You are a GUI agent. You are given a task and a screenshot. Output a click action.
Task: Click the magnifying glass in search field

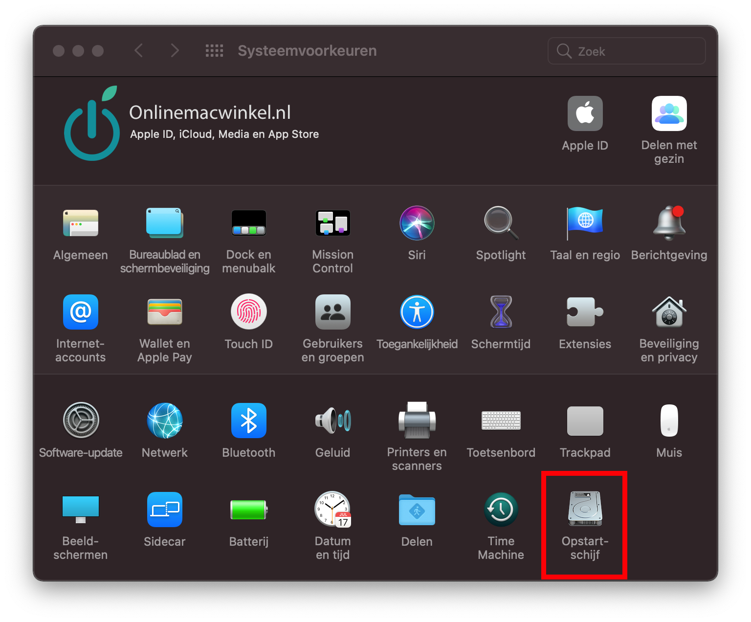(564, 51)
